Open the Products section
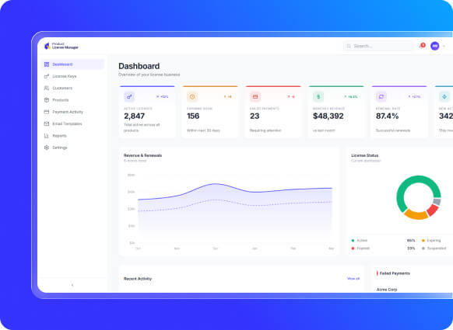The height and width of the screenshot is (330, 453). pyautogui.click(x=72, y=100)
